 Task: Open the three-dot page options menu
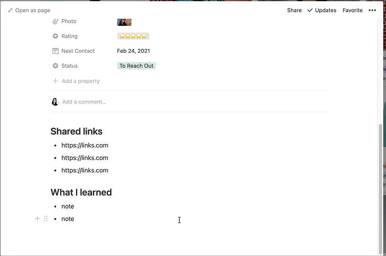click(372, 10)
